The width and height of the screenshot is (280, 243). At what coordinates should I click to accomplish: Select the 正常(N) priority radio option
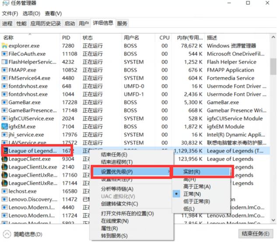pos(192,194)
